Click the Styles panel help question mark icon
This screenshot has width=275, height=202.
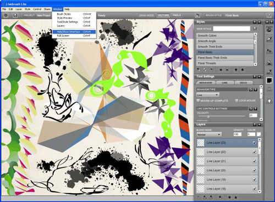click(x=255, y=22)
